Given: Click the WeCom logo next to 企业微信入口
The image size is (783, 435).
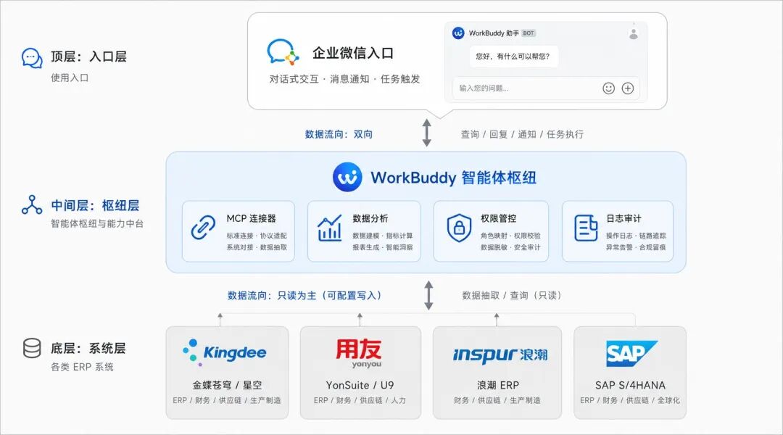Looking at the screenshot, I should 283,52.
